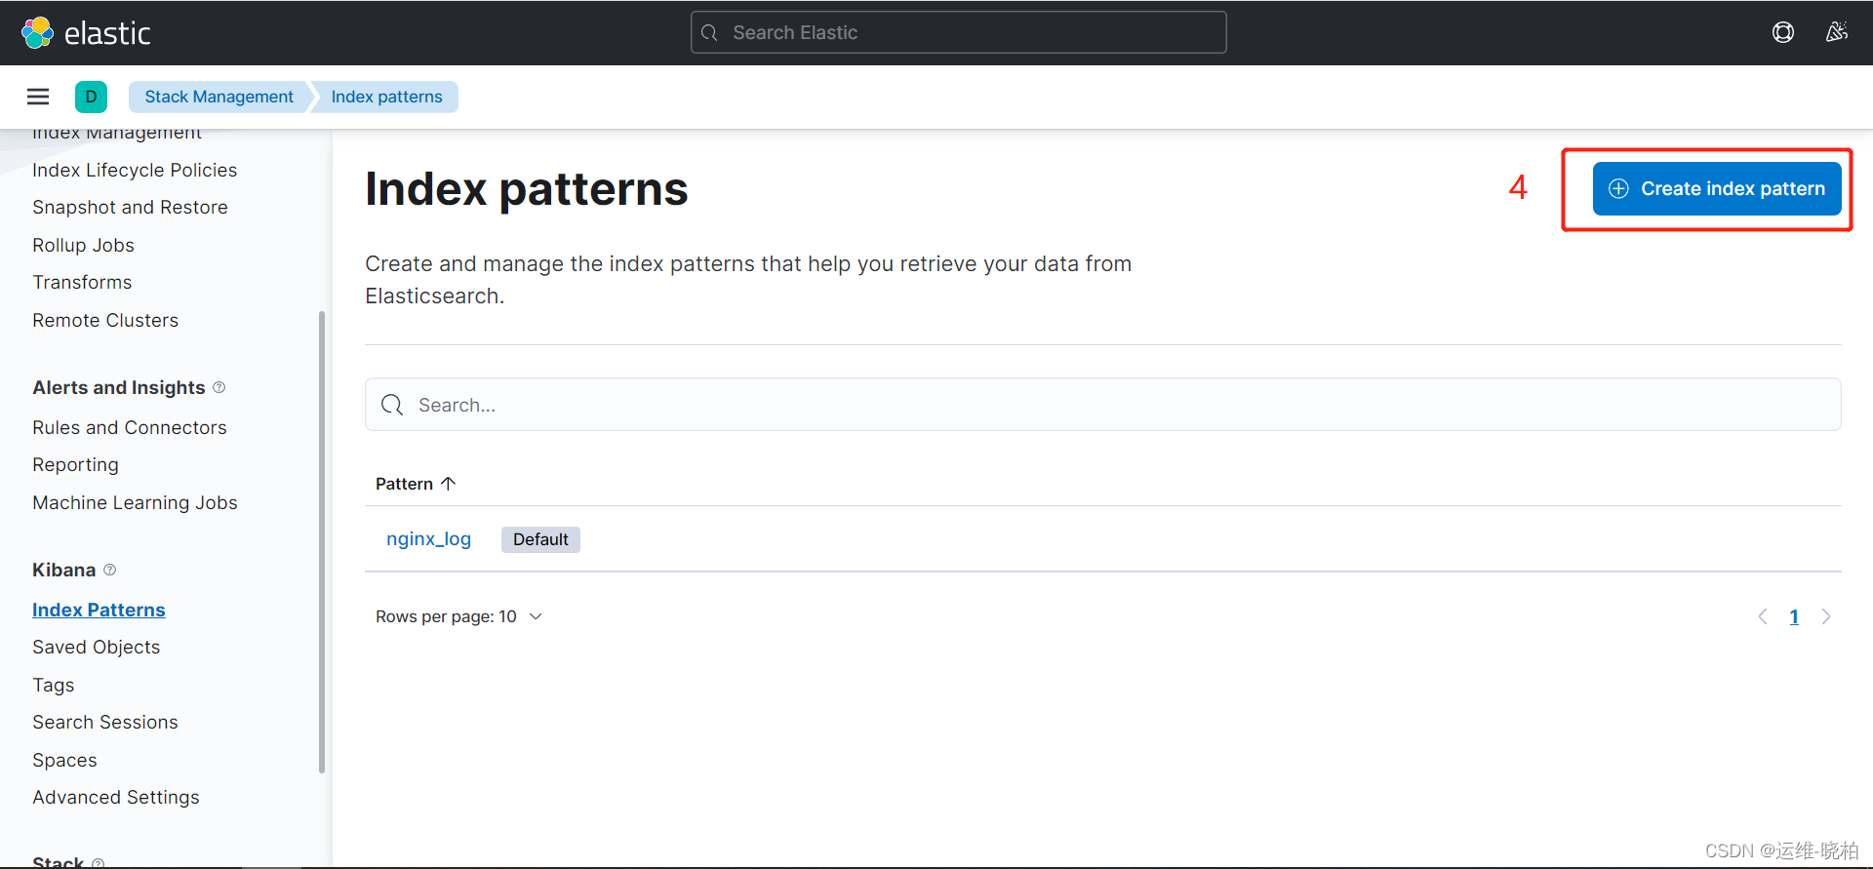Click into the Search Elastic field

958,33
